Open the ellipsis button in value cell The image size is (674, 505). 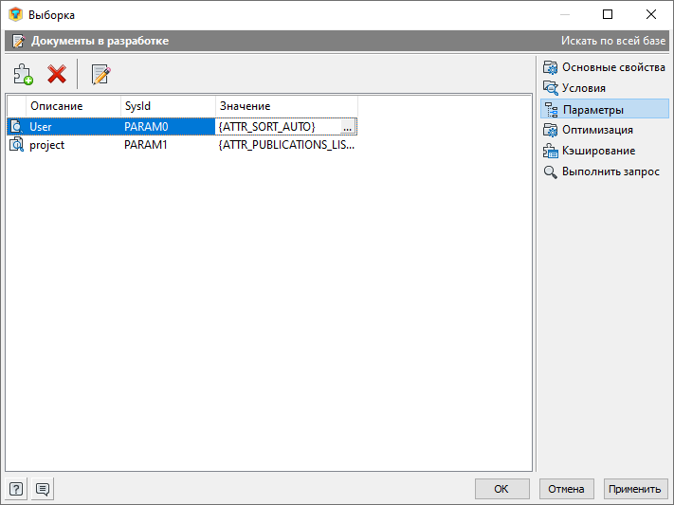pyautogui.click(x=348, y=126)
